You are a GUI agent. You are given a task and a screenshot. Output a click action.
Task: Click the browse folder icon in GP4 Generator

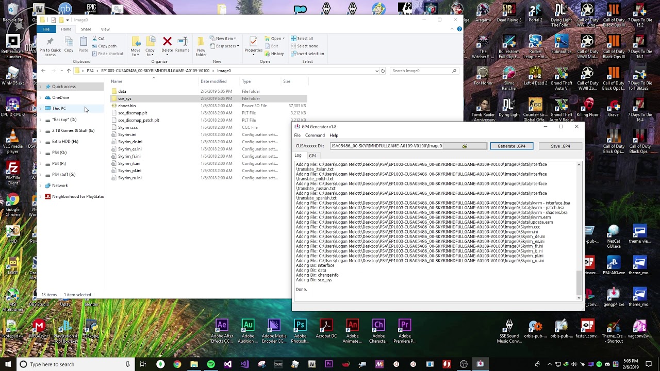point(465,146)
